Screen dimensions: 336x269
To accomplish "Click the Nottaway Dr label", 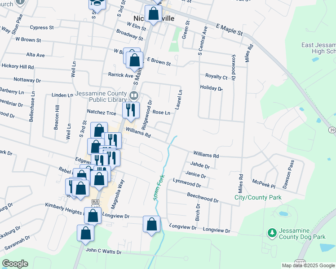I will click(x=27, y=80).
